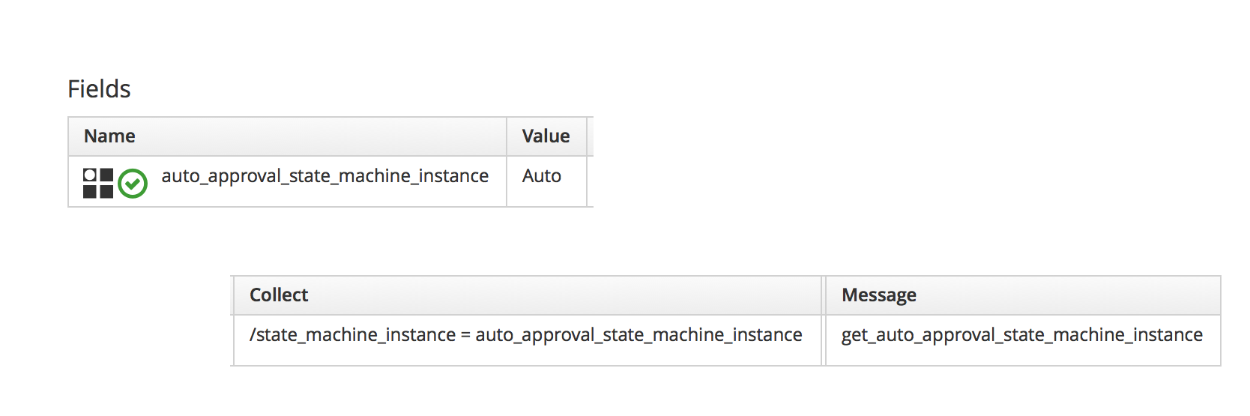Select the auto_approval_state_machine_instance field name in Fields

point(324,176)
